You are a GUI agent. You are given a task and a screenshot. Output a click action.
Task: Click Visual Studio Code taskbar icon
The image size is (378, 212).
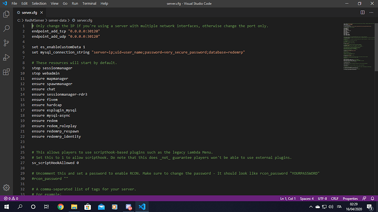pyautogui.click(x=142, y=207)
